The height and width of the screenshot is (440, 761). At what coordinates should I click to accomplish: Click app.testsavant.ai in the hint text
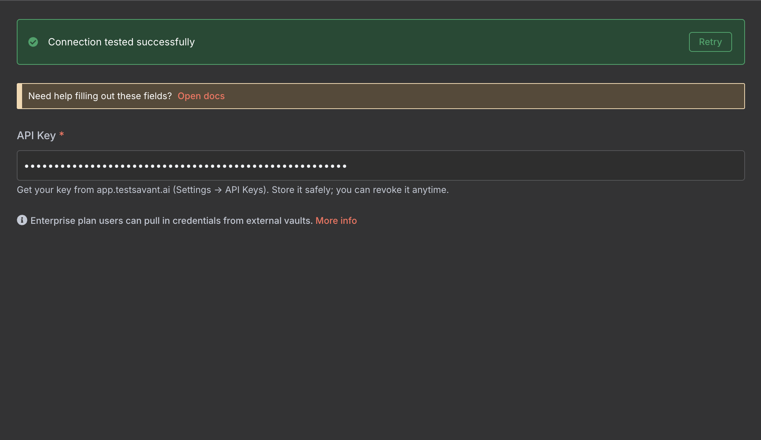coord(133,190)
